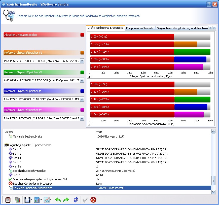Click the stethoscope module icon

click(9, 16)
